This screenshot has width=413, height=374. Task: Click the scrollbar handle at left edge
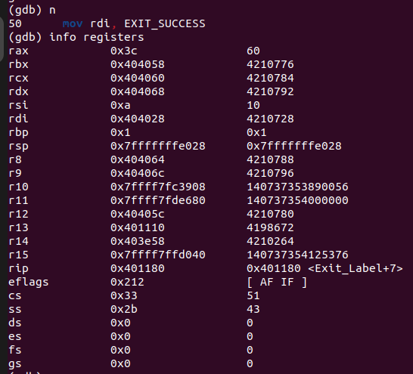(2, 39)
